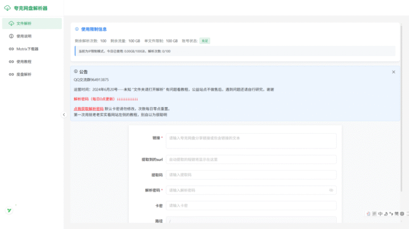Click the 运营时间 announcement line
The width and height of the screenshot is (409, 229).
[174, 90]
